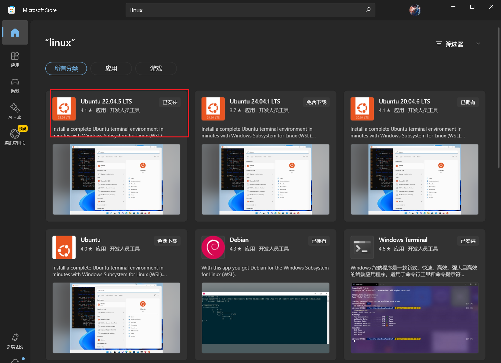Open the Debian terminal screenshot thumbnail
Screen dimensions: 501x363
coord(265,318)
